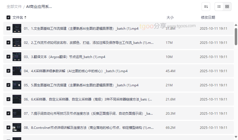Select thumbnail of 08 Controlnet节点 video
This screenshot has height=140, width=238.
(x=17, y=127)
